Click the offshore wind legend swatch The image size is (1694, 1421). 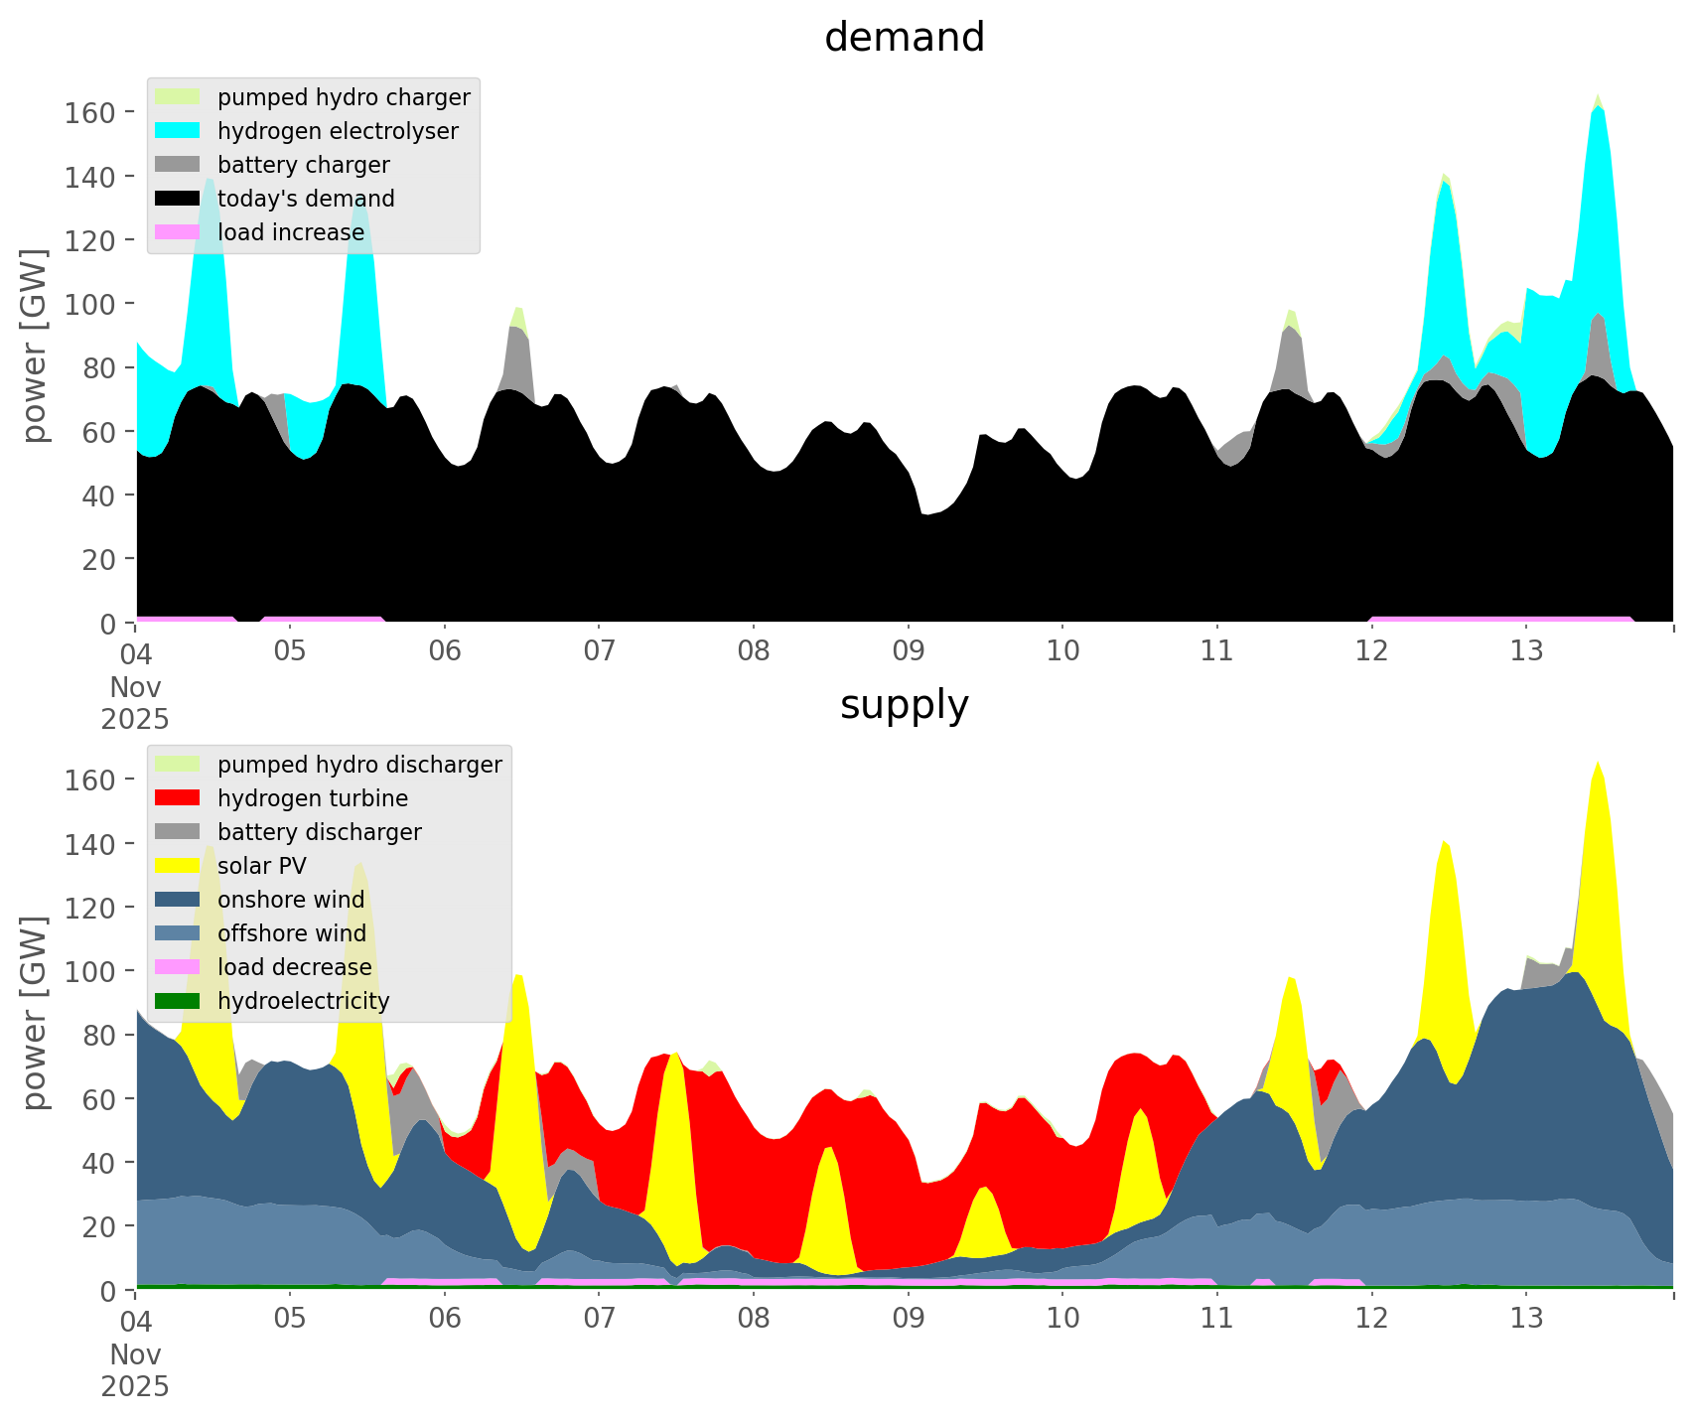pyautogui.click(x=178, y=933)
